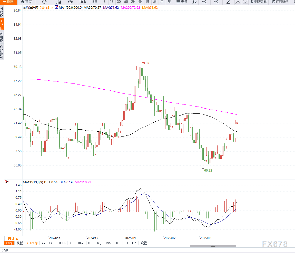Click the DEA:0.19 value label
The image size is (295, 253).
[x=66, y=182]
